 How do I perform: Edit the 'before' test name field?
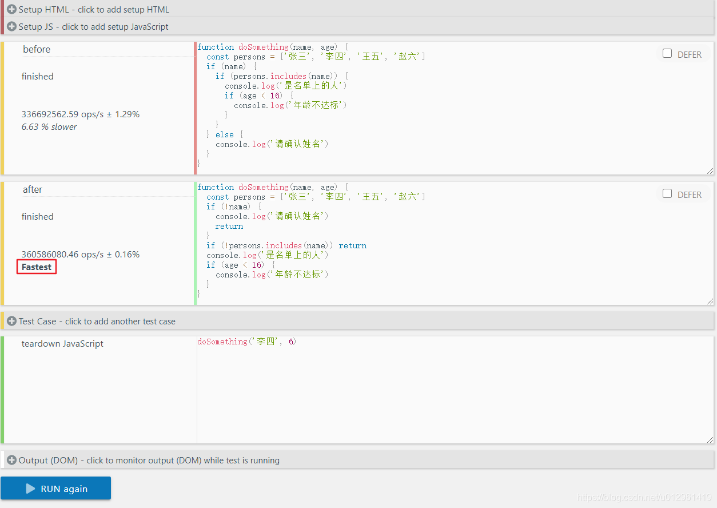[x=108, y=49]
